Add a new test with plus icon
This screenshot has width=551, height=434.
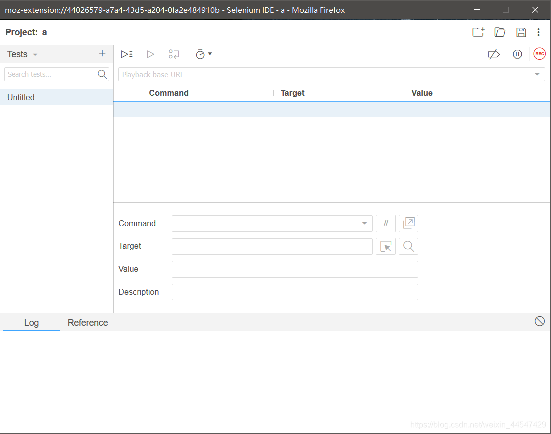[102, 53]
